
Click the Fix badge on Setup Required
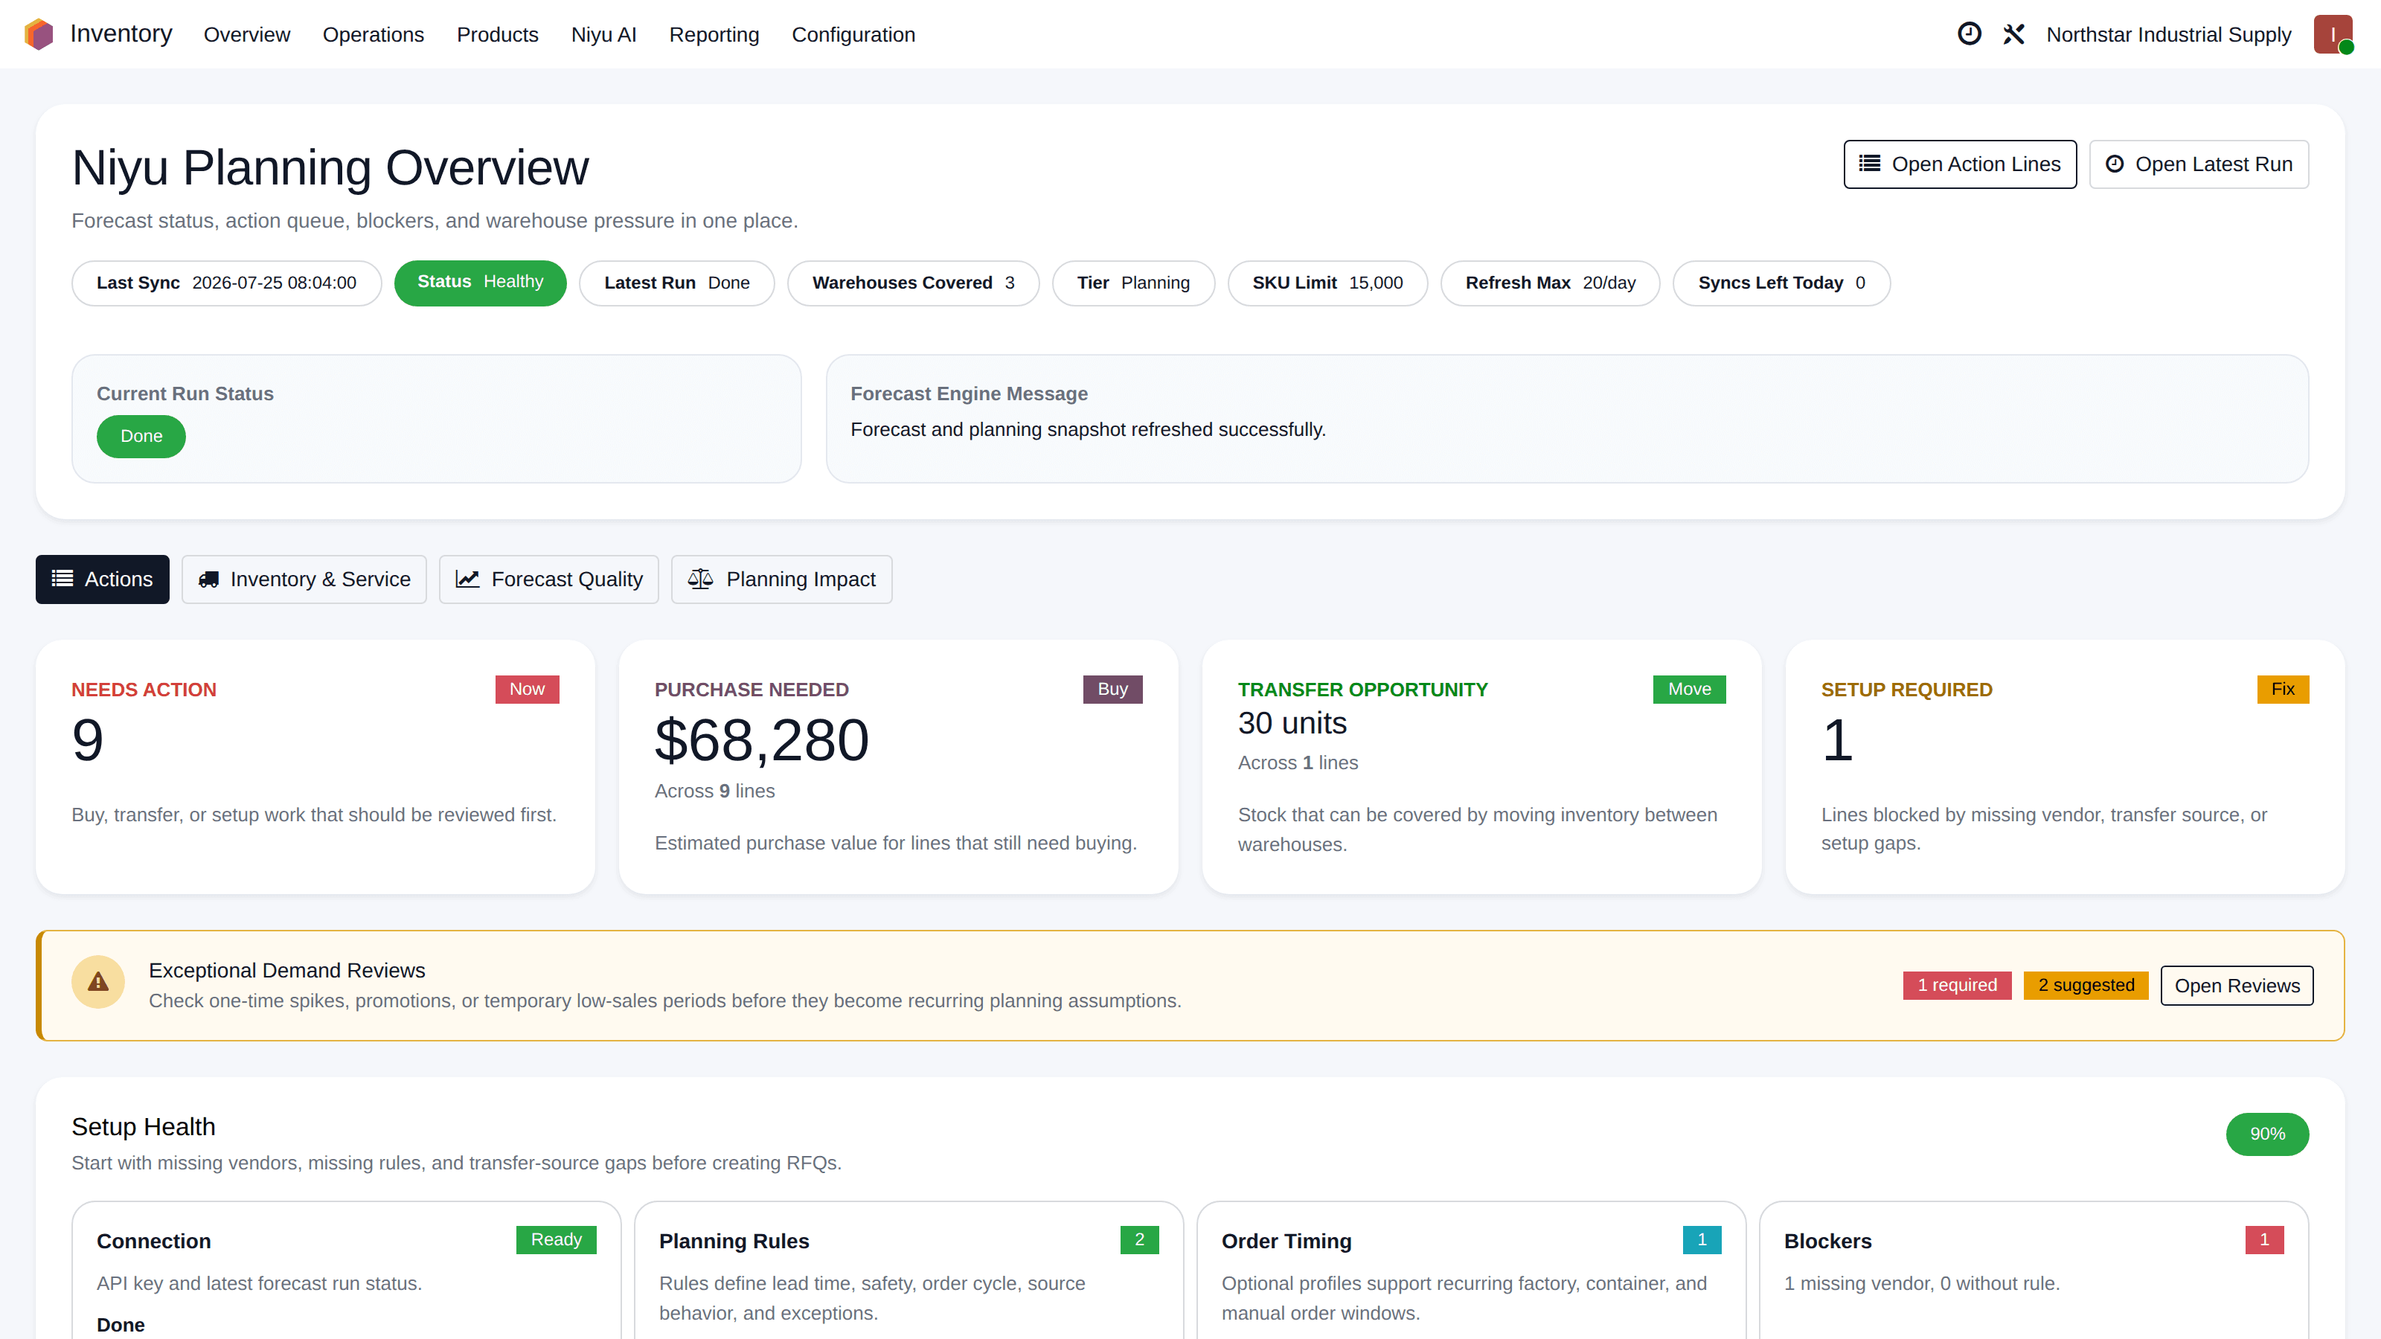pos(2283,690)
